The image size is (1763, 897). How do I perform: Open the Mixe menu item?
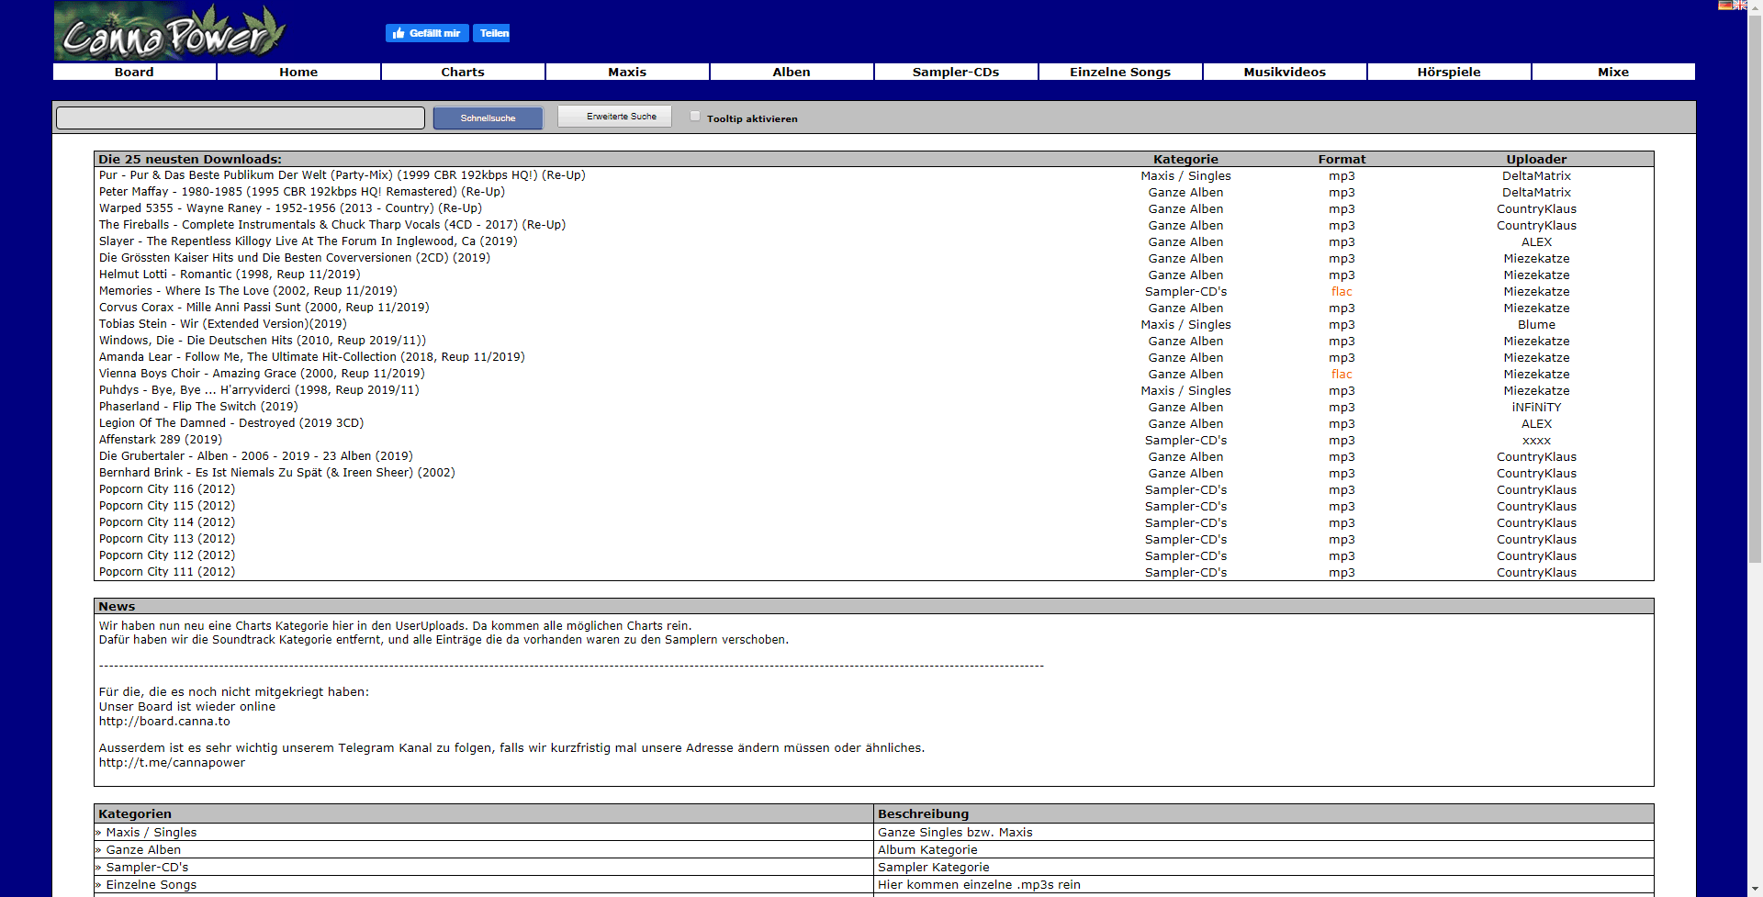click(x=1613, y=72)
